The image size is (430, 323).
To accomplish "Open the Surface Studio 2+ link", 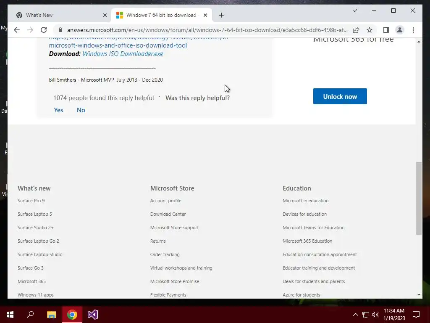I will [x=36, y=228].
